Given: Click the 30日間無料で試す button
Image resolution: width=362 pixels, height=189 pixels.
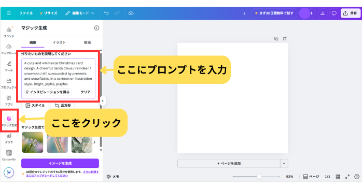Looking at the screenshot, I should [x=274, y=13].
